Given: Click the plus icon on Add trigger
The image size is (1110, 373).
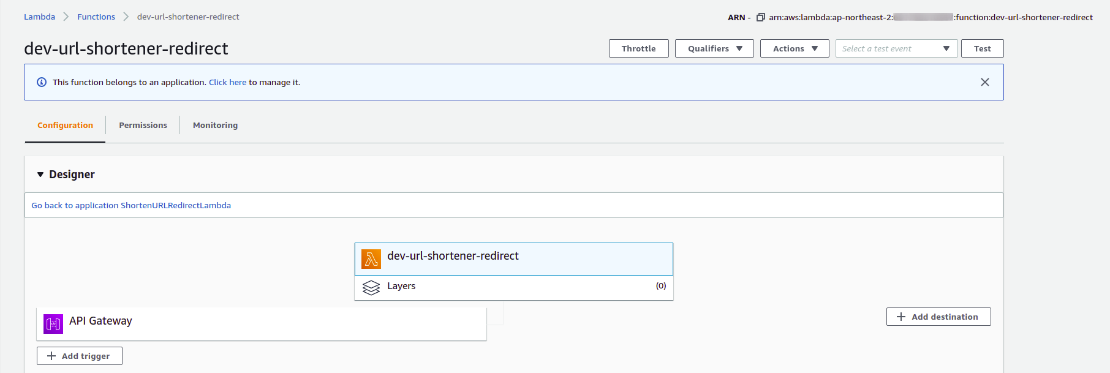Looking at the screenshot, I should 51,356.
